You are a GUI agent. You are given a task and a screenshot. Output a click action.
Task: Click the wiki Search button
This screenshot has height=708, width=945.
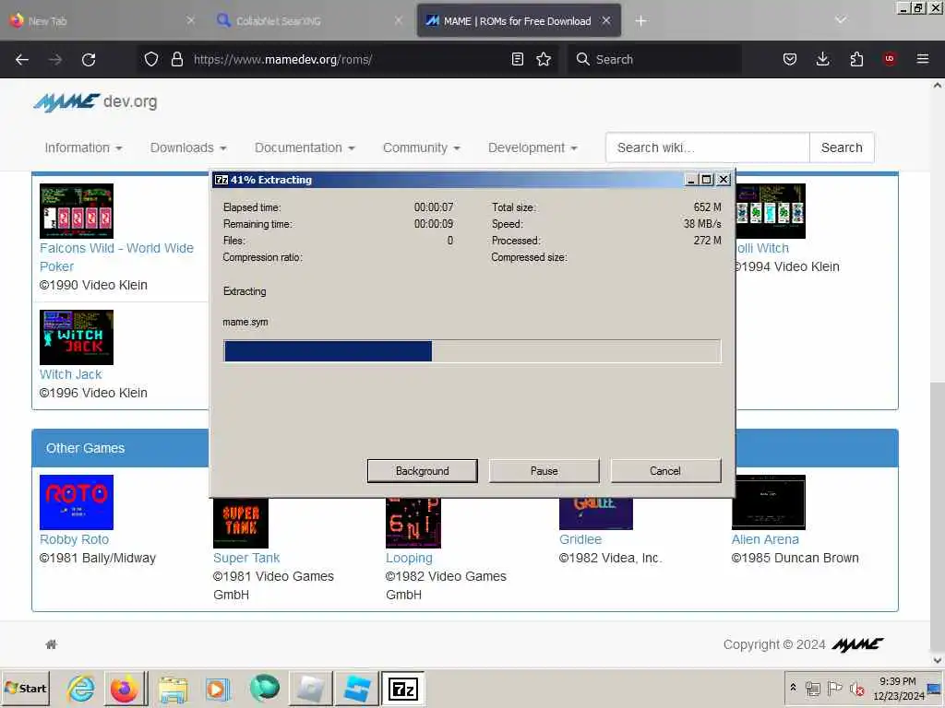(x=842, y=147)
